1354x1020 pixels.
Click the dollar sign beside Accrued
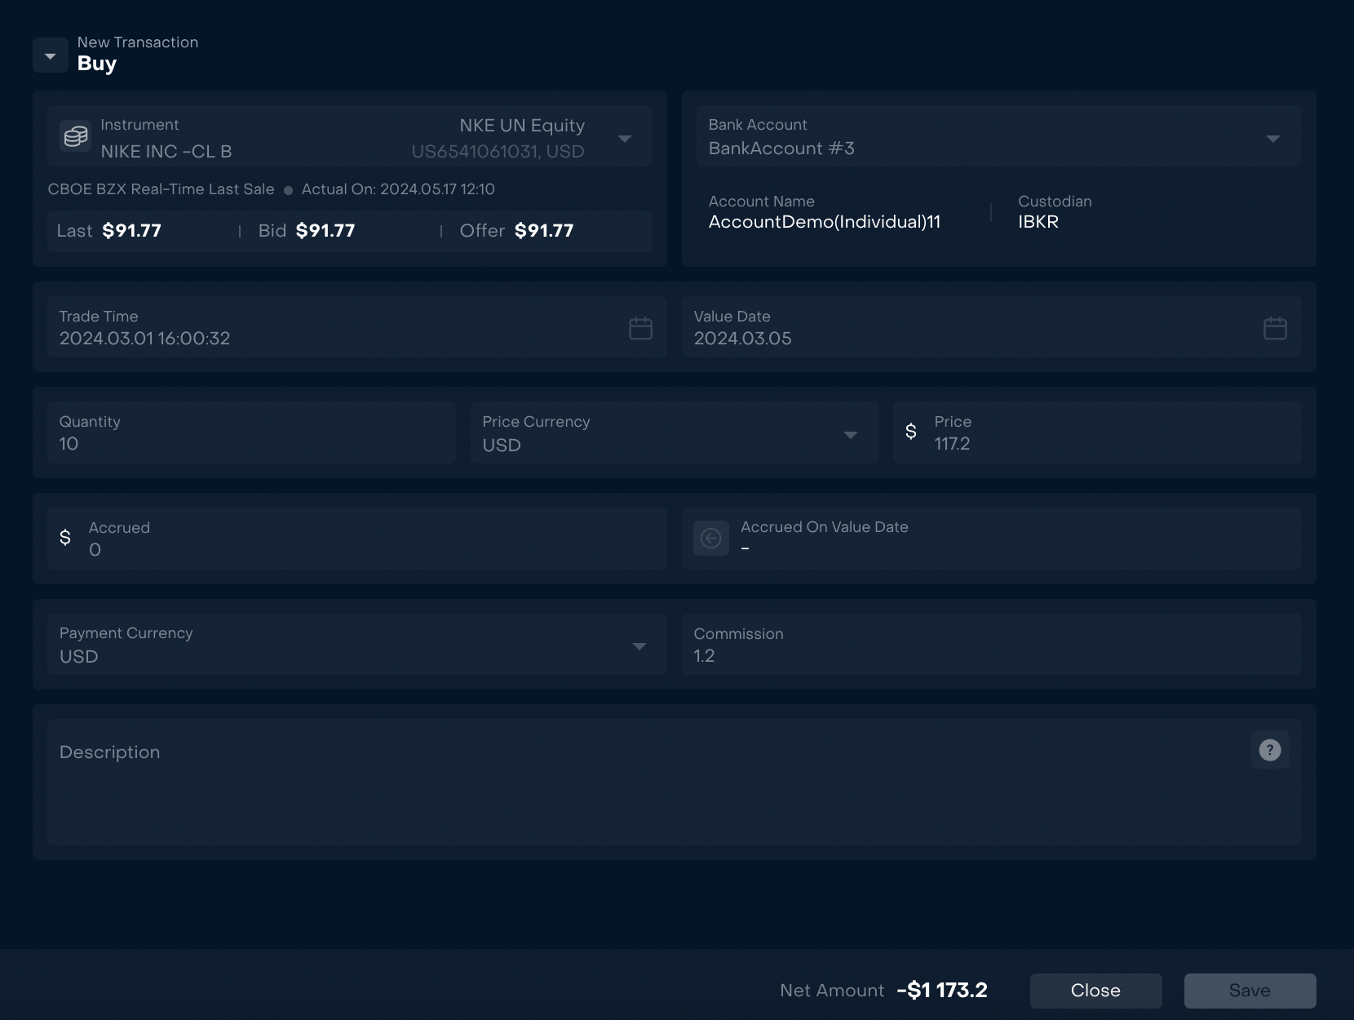pos(65,538)
